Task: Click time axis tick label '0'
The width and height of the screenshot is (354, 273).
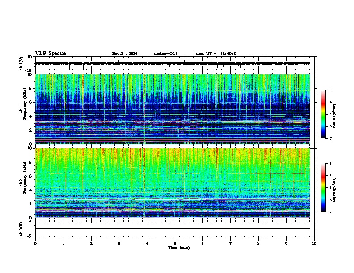Action: pos(35,244)
